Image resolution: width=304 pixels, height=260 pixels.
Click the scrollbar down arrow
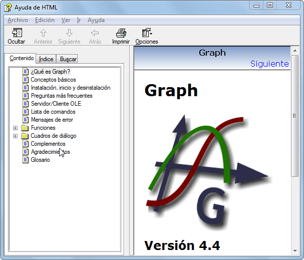click(x=295, y=251)
